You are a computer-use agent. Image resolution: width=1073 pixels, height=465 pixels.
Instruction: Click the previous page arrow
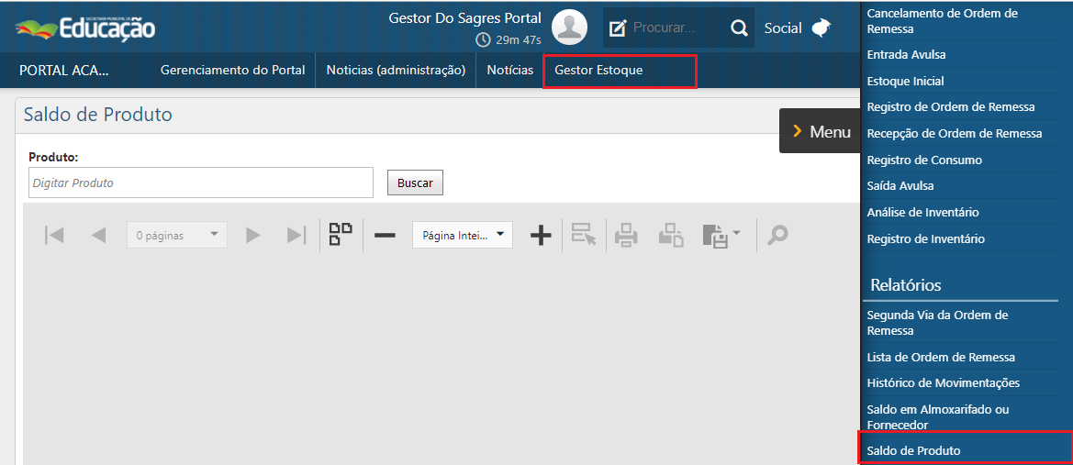click(x=98, y=236)
